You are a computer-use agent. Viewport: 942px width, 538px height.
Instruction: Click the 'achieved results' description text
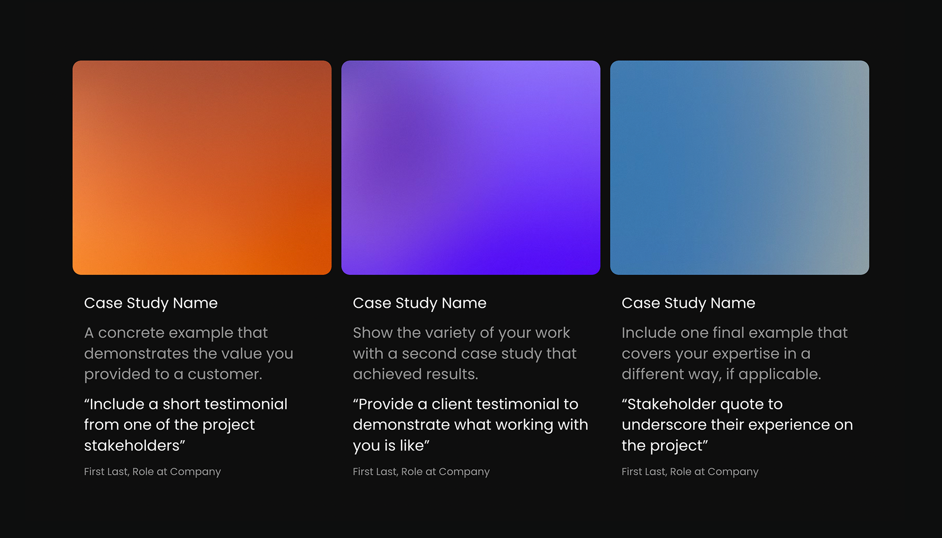click(465, 353)
